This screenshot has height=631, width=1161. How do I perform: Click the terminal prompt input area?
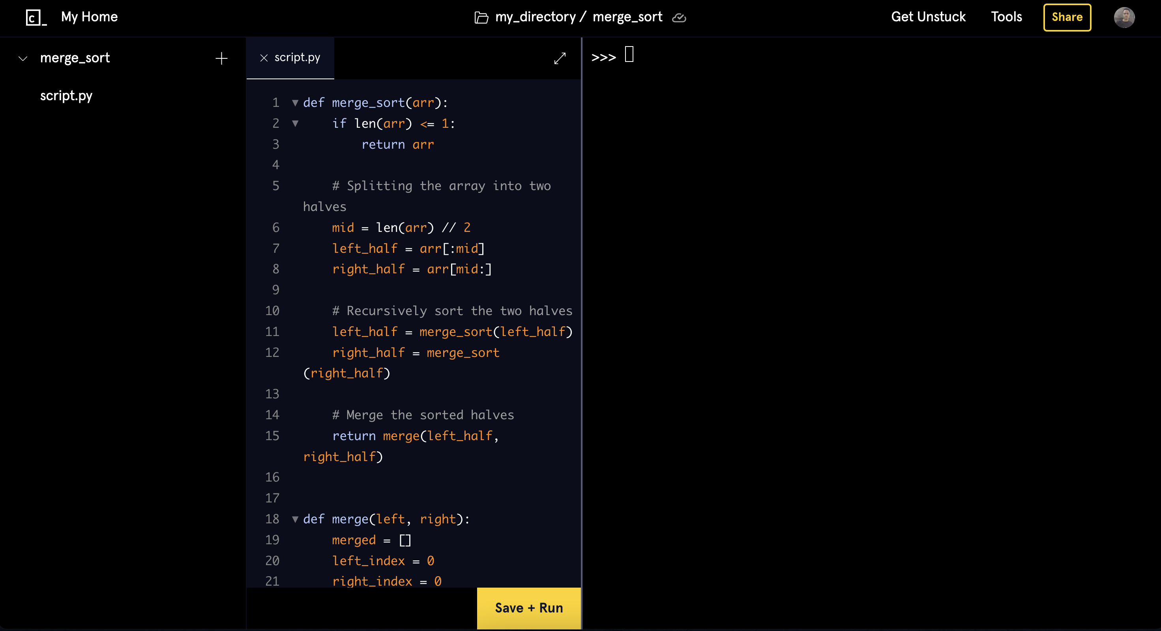point(629,54)
